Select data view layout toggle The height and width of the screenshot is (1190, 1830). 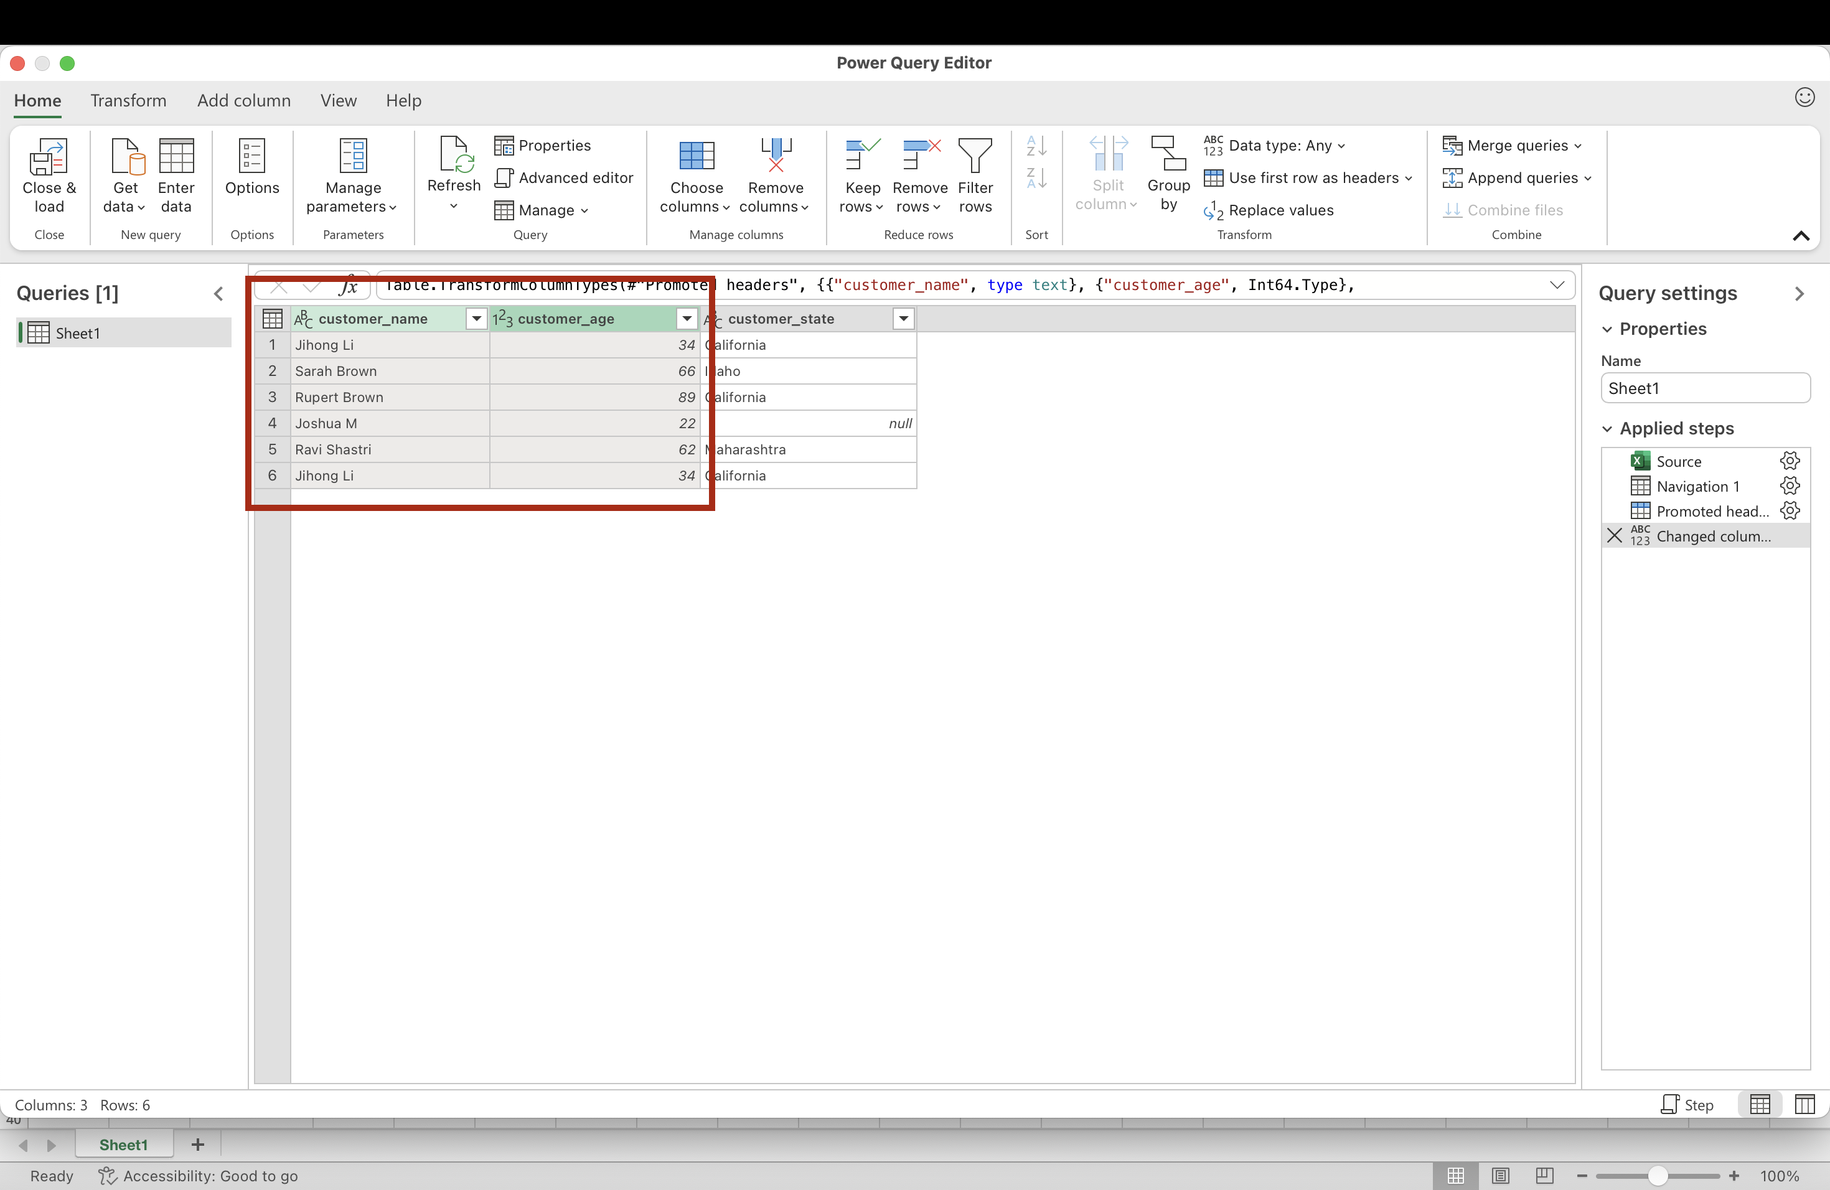tap(1760, 1105)
